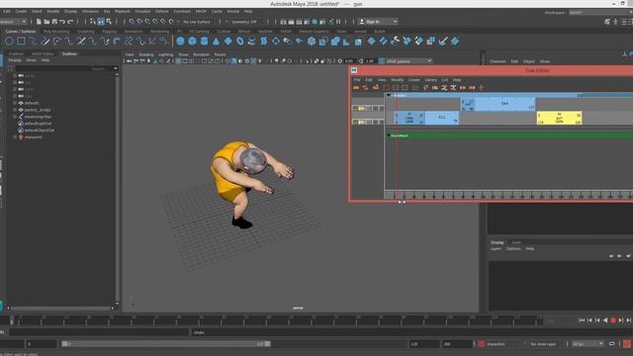Image resolution: width=633 pixels, height=356 pixels.
Task: Switch to the Rendering shelf tab
Action: point(159,31)
